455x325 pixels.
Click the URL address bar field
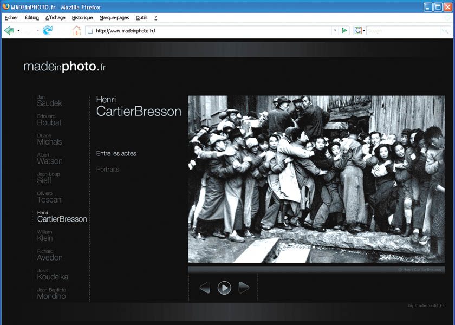click(x=209, y=30)
